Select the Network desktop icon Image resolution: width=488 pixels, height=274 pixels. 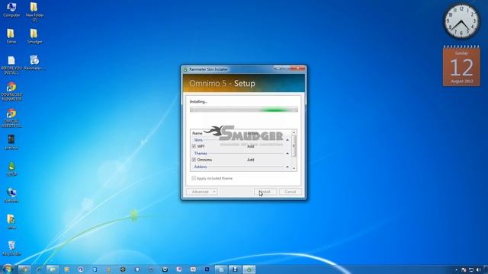pos(11,195)
